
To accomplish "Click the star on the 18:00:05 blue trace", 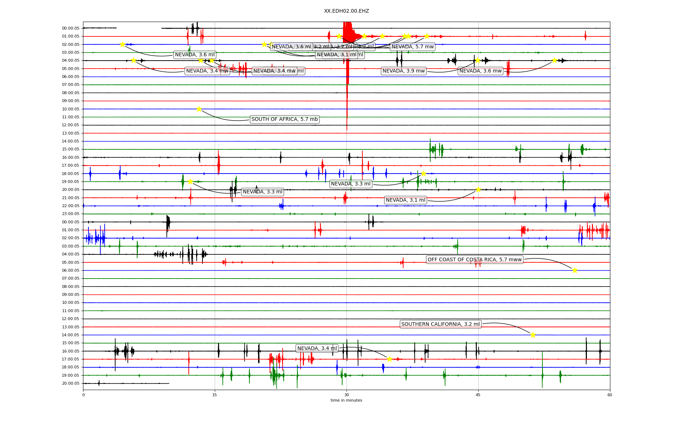I will coord(423,174).
